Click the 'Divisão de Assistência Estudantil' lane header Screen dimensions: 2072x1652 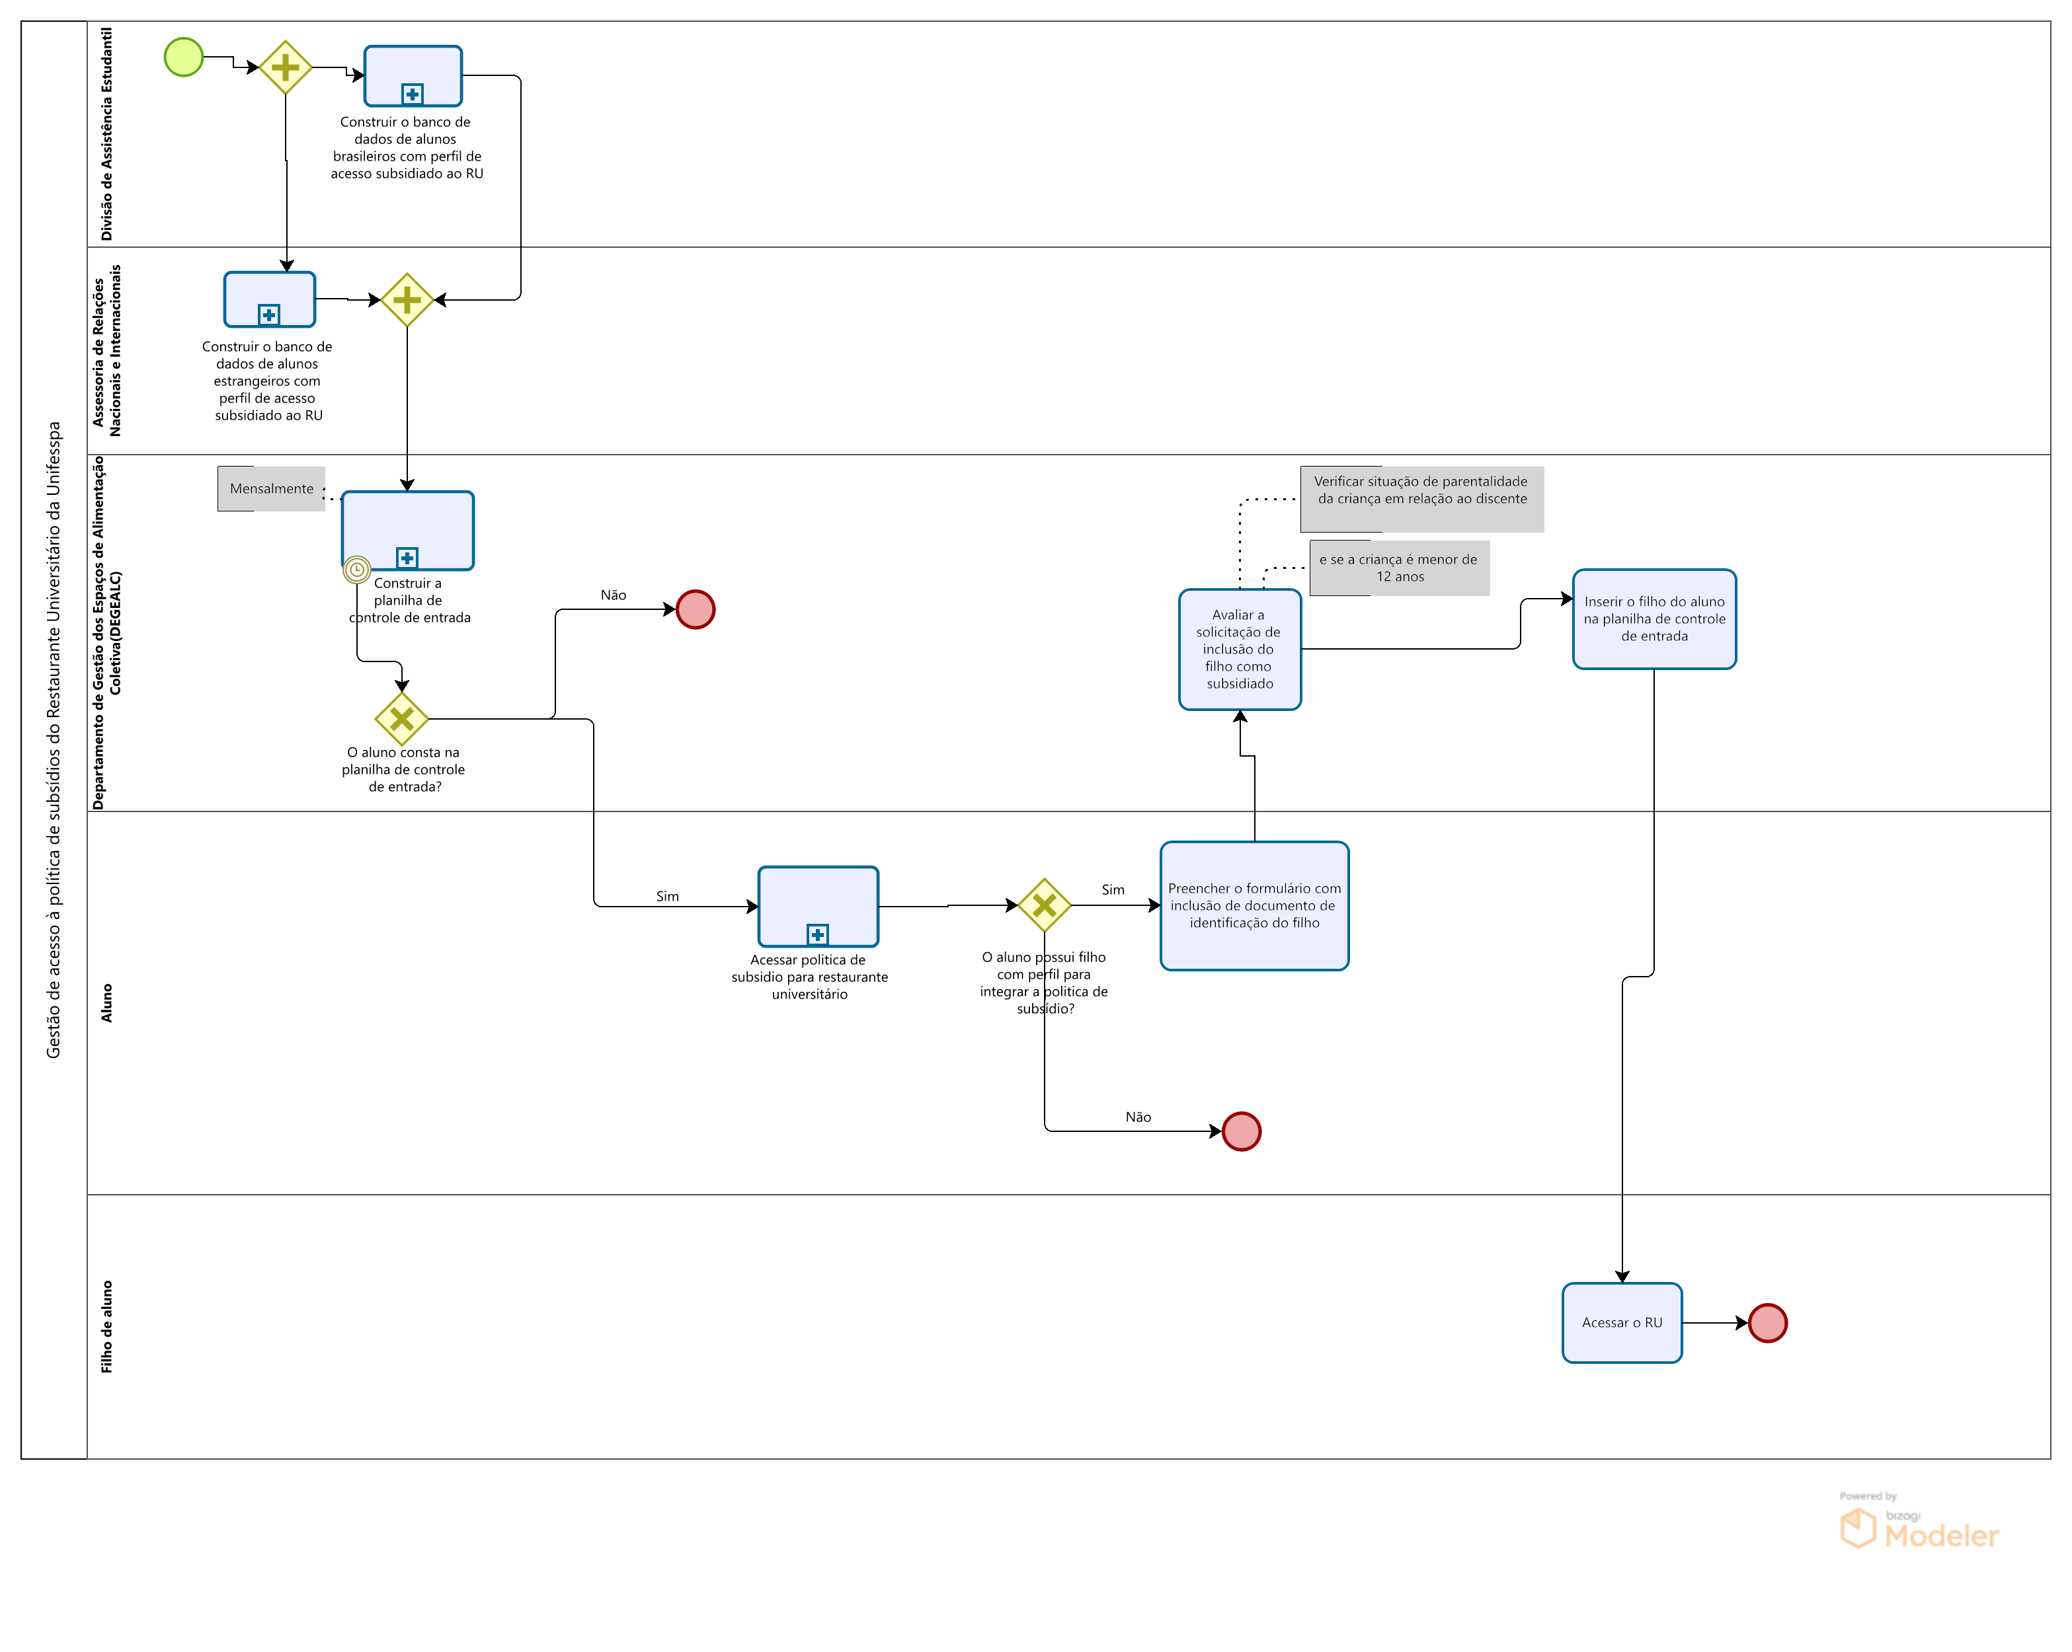point(106,133)
